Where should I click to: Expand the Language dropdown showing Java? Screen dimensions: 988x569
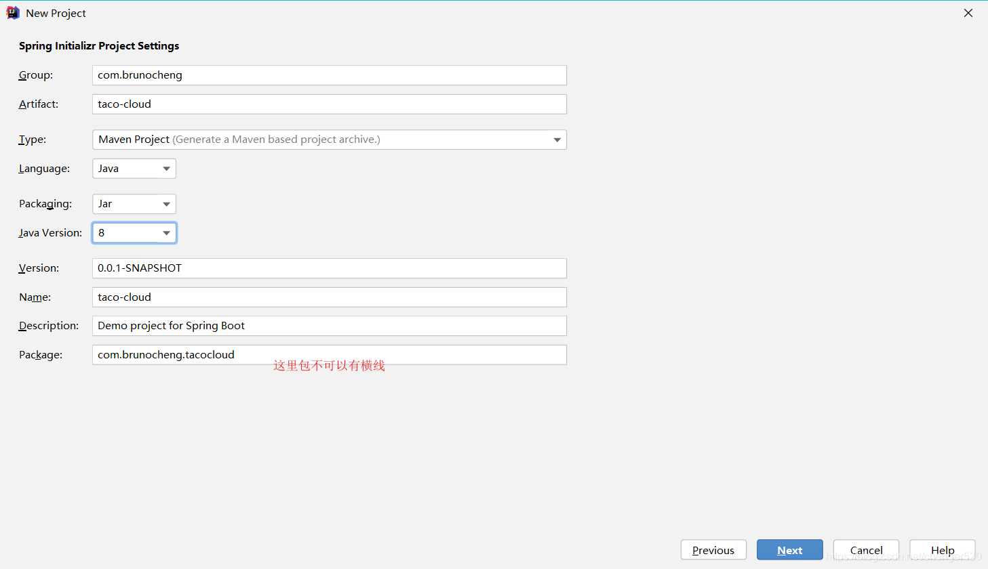tap(134, 169)
